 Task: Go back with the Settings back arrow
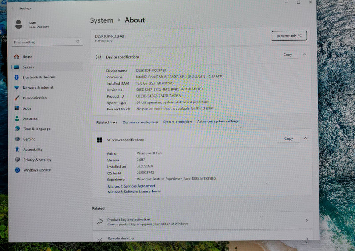[x=13, y=8]
